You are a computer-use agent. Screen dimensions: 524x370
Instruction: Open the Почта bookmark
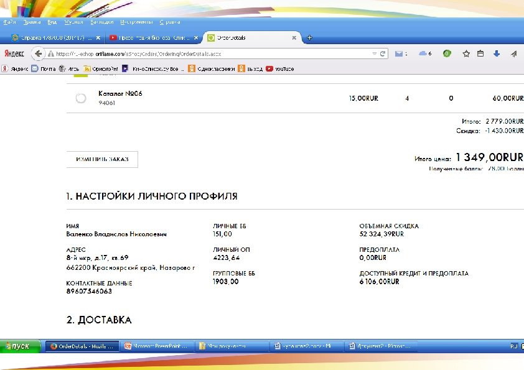pyautogui.click(x=44, y=69)
